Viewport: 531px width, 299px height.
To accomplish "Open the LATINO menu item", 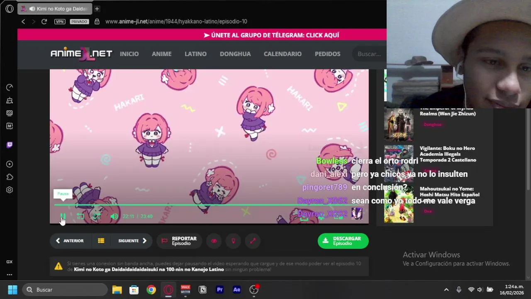I will (x=195, y=54).
